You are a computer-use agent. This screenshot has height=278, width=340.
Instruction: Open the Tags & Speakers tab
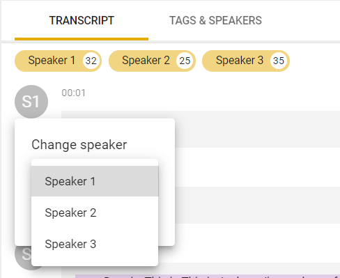215,20
